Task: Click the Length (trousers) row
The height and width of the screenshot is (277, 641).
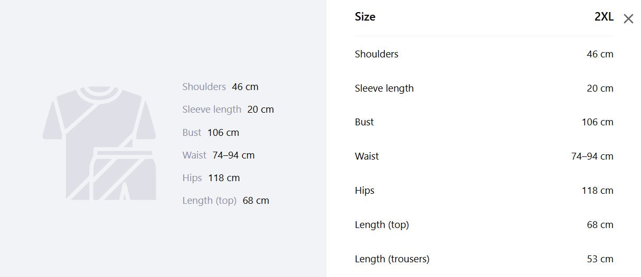Action: (484, 259)
